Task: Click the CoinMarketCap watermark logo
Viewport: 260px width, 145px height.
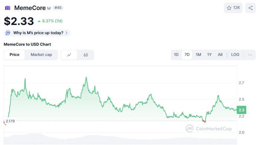Action: (x=209, y=128)
